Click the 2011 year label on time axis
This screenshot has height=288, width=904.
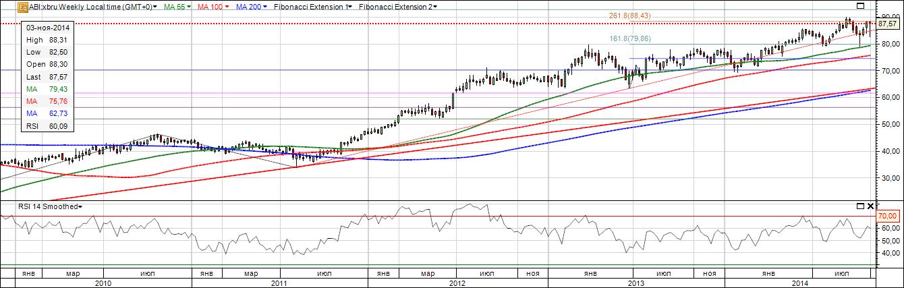tap(280, 283)
